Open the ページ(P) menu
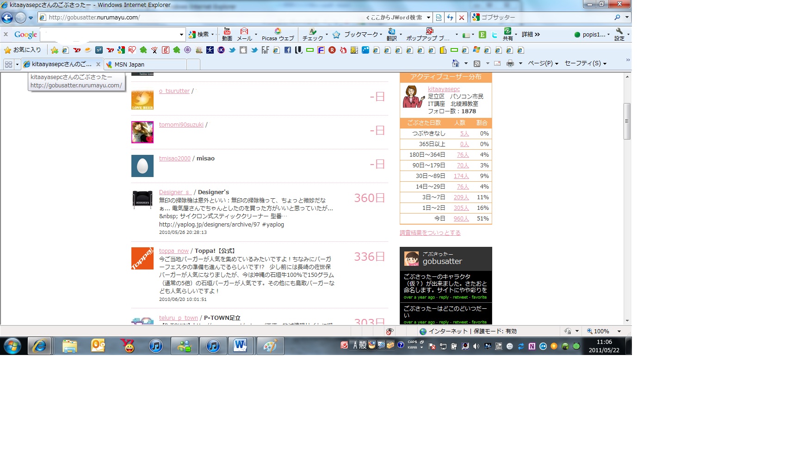The width and height of the screenshot is (804, 453). (x=543, y=63)
